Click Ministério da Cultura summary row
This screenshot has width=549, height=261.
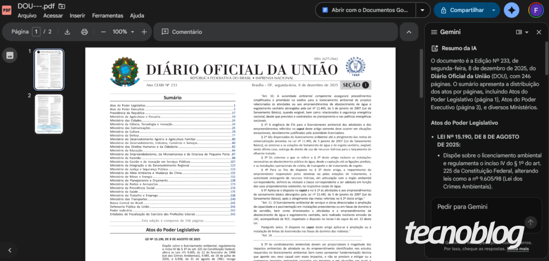coord(172,132)
